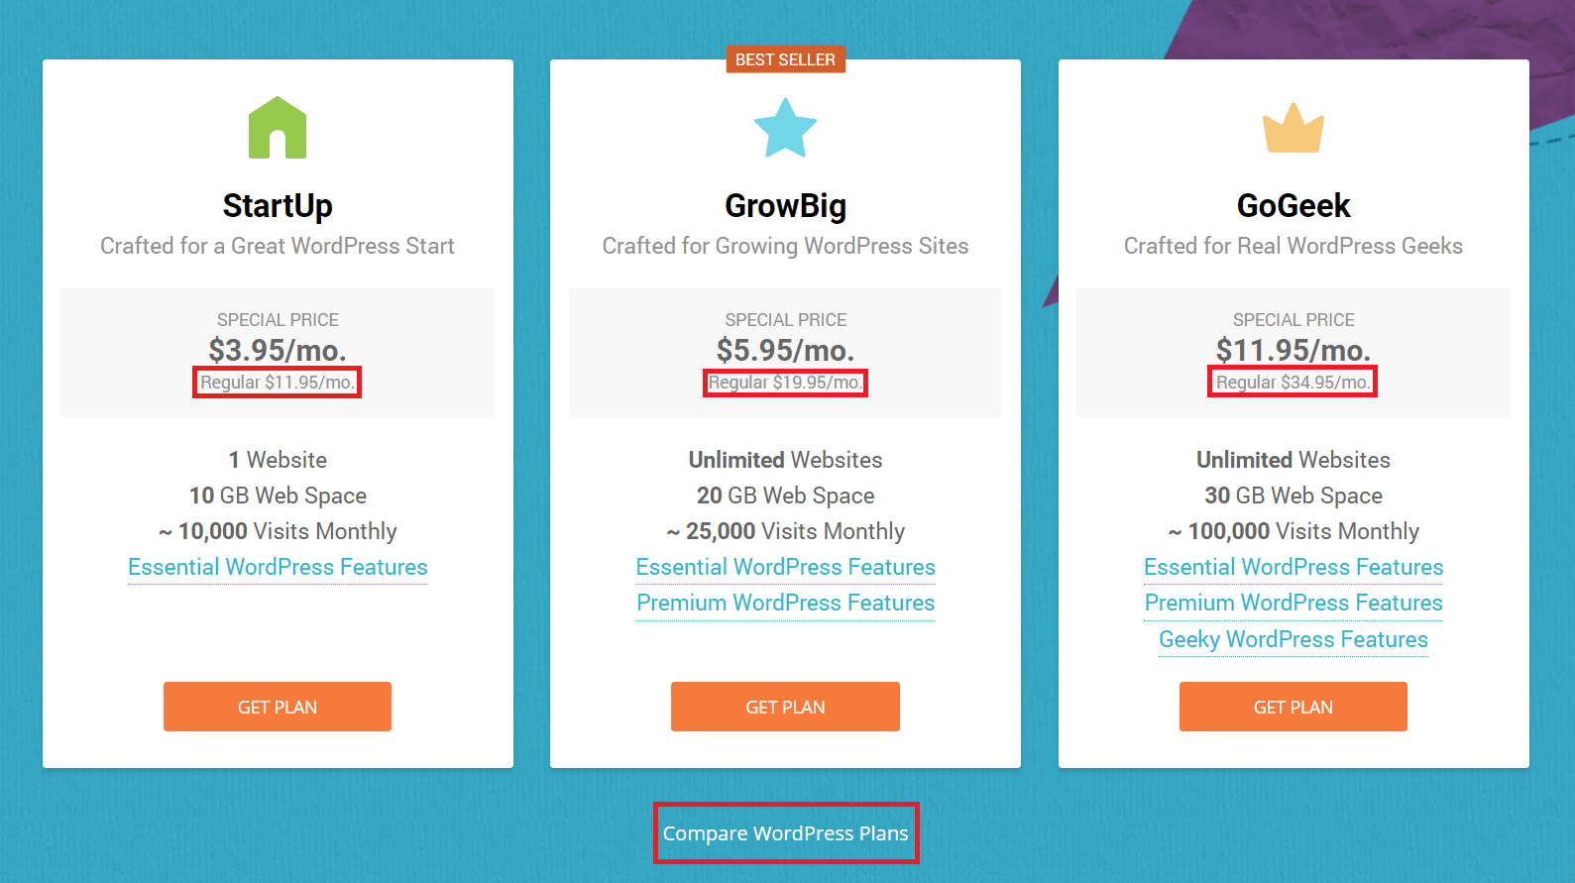Click the yellow crown GoGeek icon
1575x883 pixels.
coord(1294,128)
